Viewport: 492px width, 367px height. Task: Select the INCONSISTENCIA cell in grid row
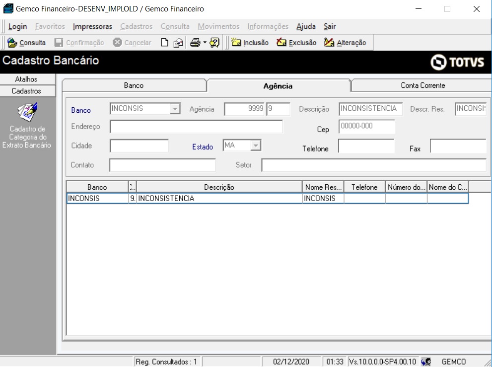[x=219, y=199]
